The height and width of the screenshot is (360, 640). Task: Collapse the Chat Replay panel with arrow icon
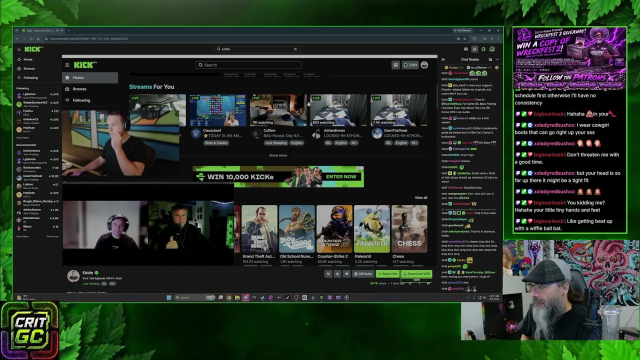tap(443, 59)
